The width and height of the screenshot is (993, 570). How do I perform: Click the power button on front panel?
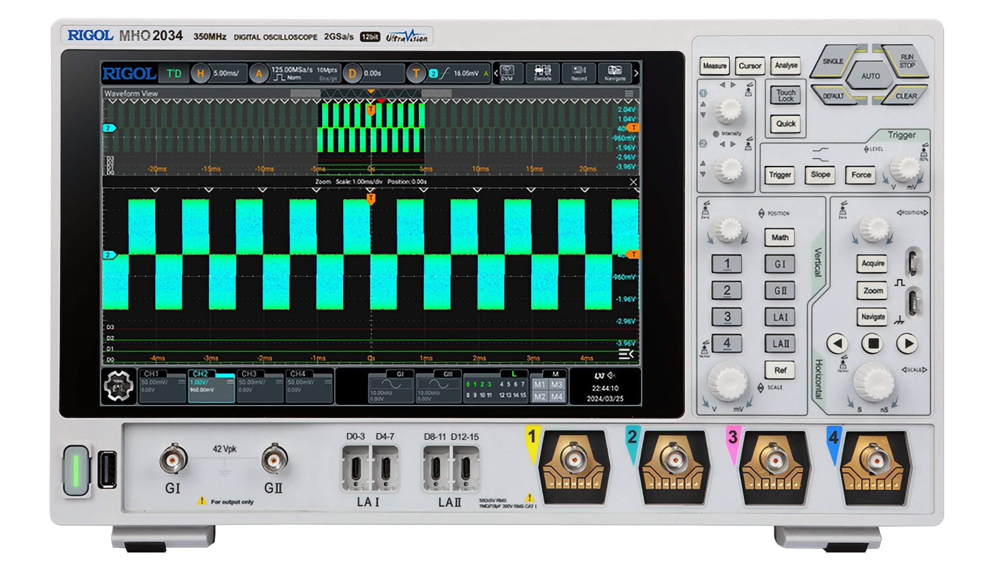[x=76, y=471]
